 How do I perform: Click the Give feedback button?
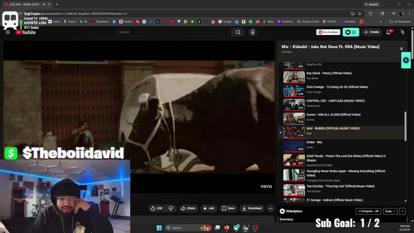[x=328, y=32]
